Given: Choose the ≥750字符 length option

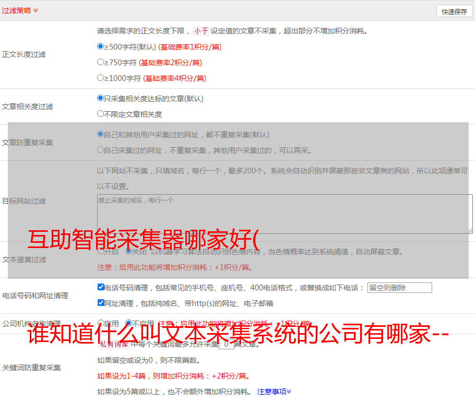Looking at the screenshot, I should click(101, 62).
